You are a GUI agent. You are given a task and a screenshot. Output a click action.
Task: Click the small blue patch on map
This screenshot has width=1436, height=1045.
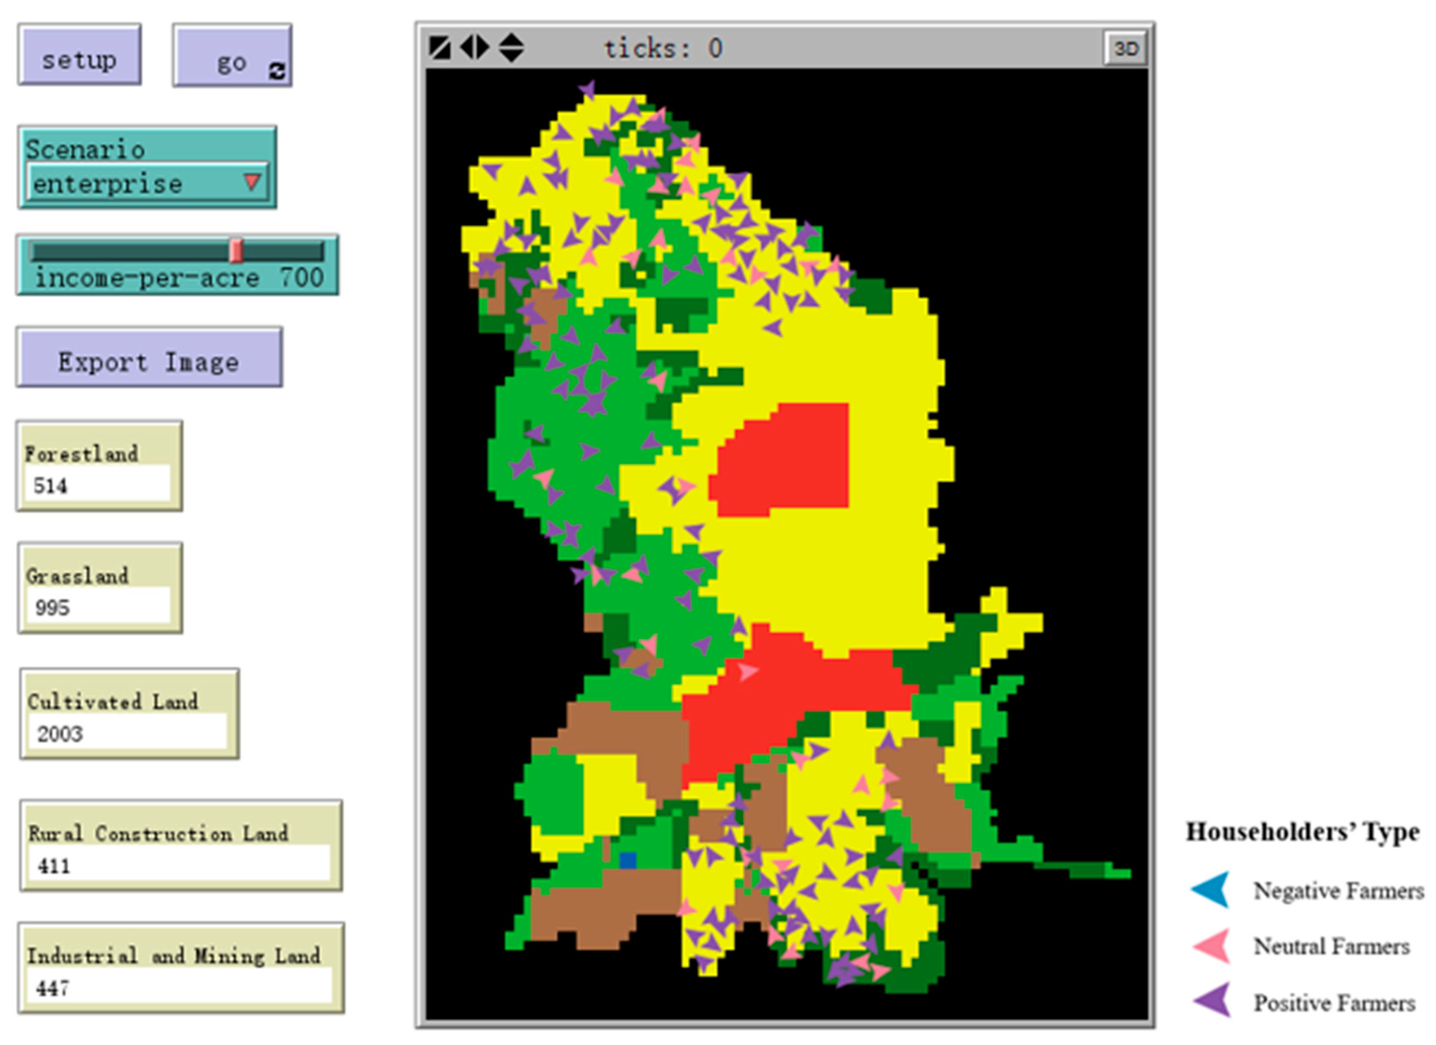pyautogui.click(x=627, y=860)
